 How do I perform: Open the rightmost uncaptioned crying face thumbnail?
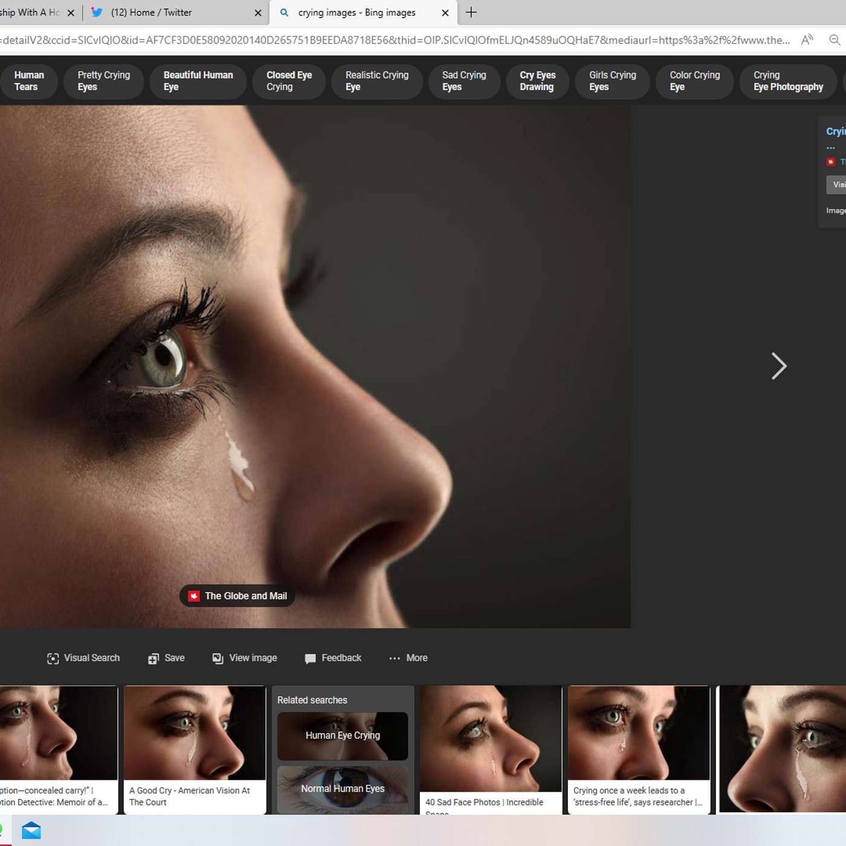coord(783,749)
